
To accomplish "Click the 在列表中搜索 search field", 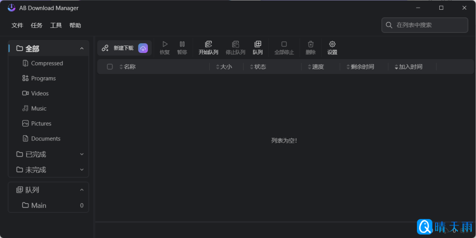I will click(428, 25).
